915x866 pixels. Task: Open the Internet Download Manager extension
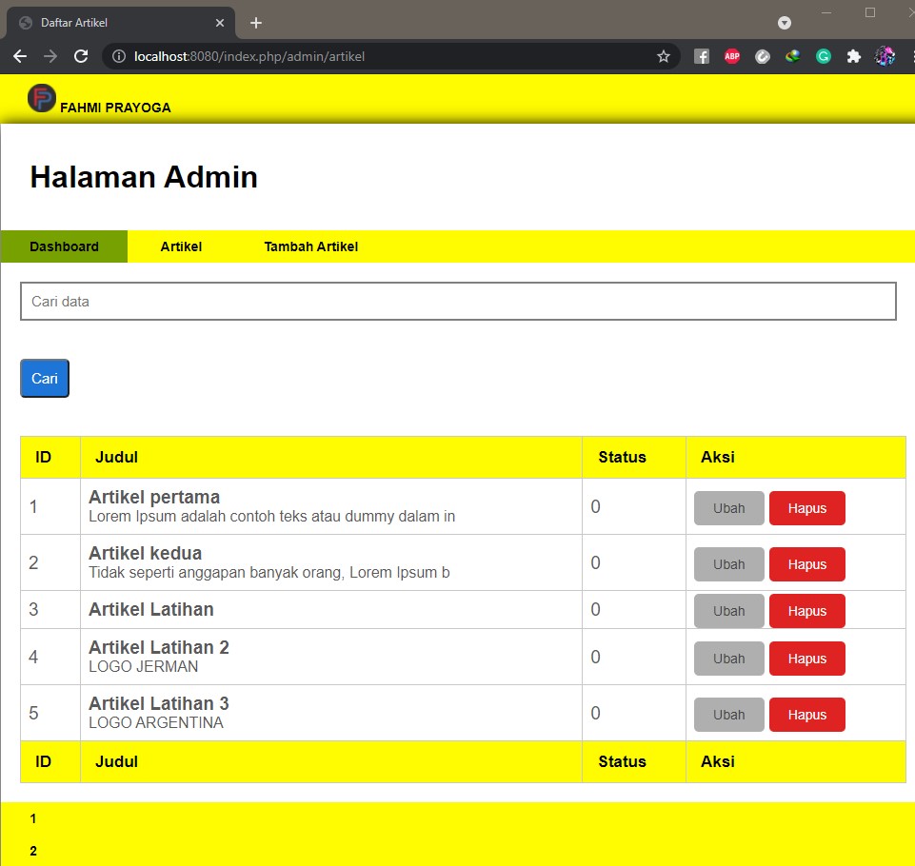(793, 56)
